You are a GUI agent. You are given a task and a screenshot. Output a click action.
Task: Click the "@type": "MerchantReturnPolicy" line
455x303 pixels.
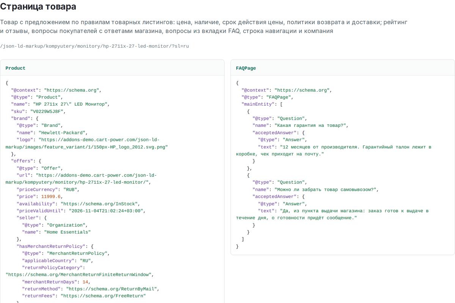coord(66,253)
